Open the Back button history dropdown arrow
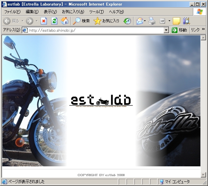 (x=23, y=21)
